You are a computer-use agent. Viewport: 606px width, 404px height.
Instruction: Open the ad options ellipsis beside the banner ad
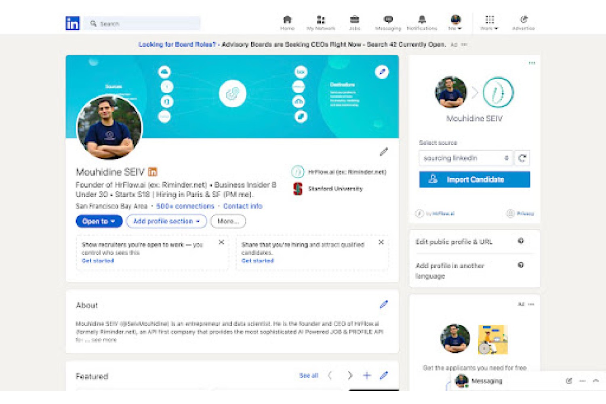pyautogui.click(x=464, y=44)
